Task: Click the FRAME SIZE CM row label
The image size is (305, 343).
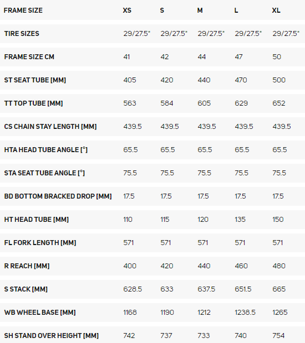Action: click(29, 57)
